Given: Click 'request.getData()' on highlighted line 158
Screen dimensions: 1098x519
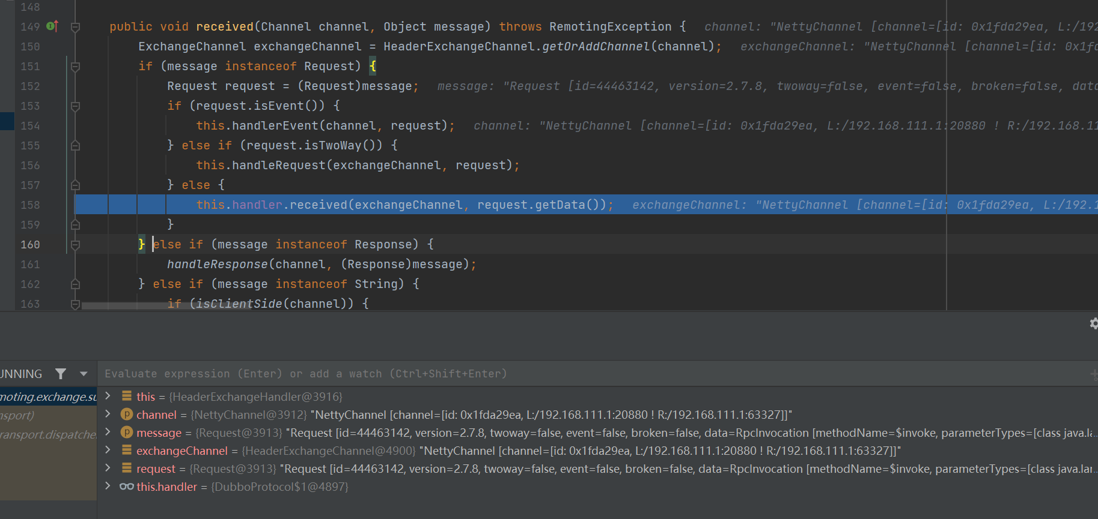Looking at the screenshot, I should (x=541, y=205).
